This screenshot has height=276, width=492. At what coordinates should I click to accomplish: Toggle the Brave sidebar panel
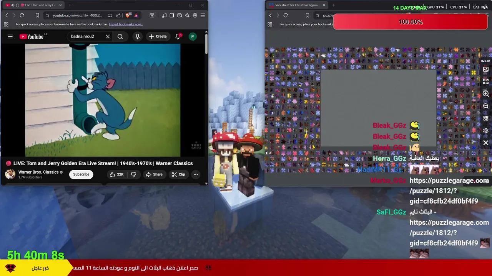172,15
